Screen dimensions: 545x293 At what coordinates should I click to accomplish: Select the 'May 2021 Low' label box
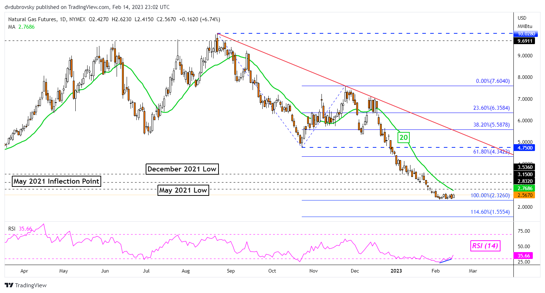point(183,190)
